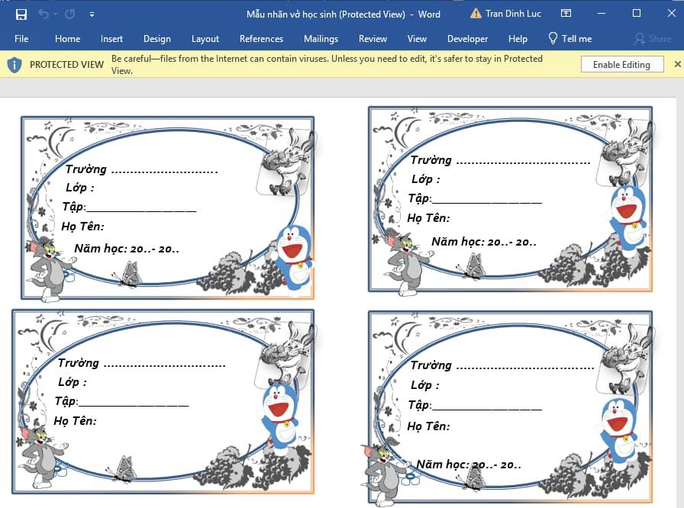The width and height of the screenshot is (684, 508).
Task: Open the File tab
Action: coord(21,39)
